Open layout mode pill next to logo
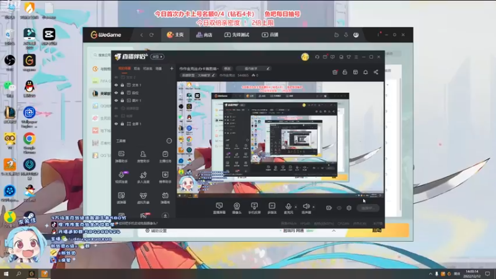 click(x=157, y=57)
